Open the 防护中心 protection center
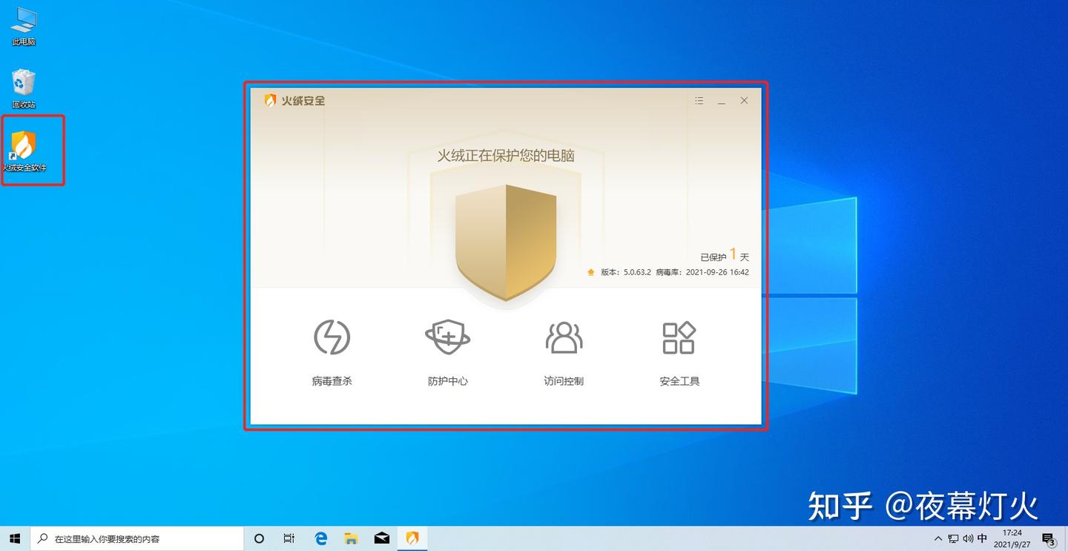Image resolution: width=1068 pixels, height=551 pixels. coord(447,349)
